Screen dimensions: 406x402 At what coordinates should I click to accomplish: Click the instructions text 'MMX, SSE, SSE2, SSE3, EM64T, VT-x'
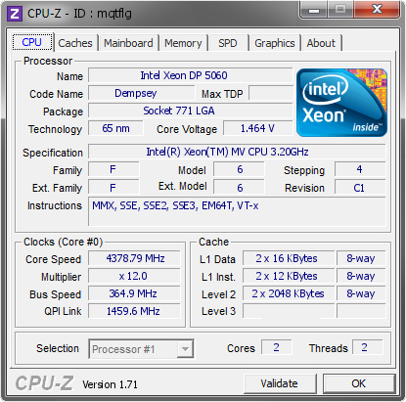[175, 205]
